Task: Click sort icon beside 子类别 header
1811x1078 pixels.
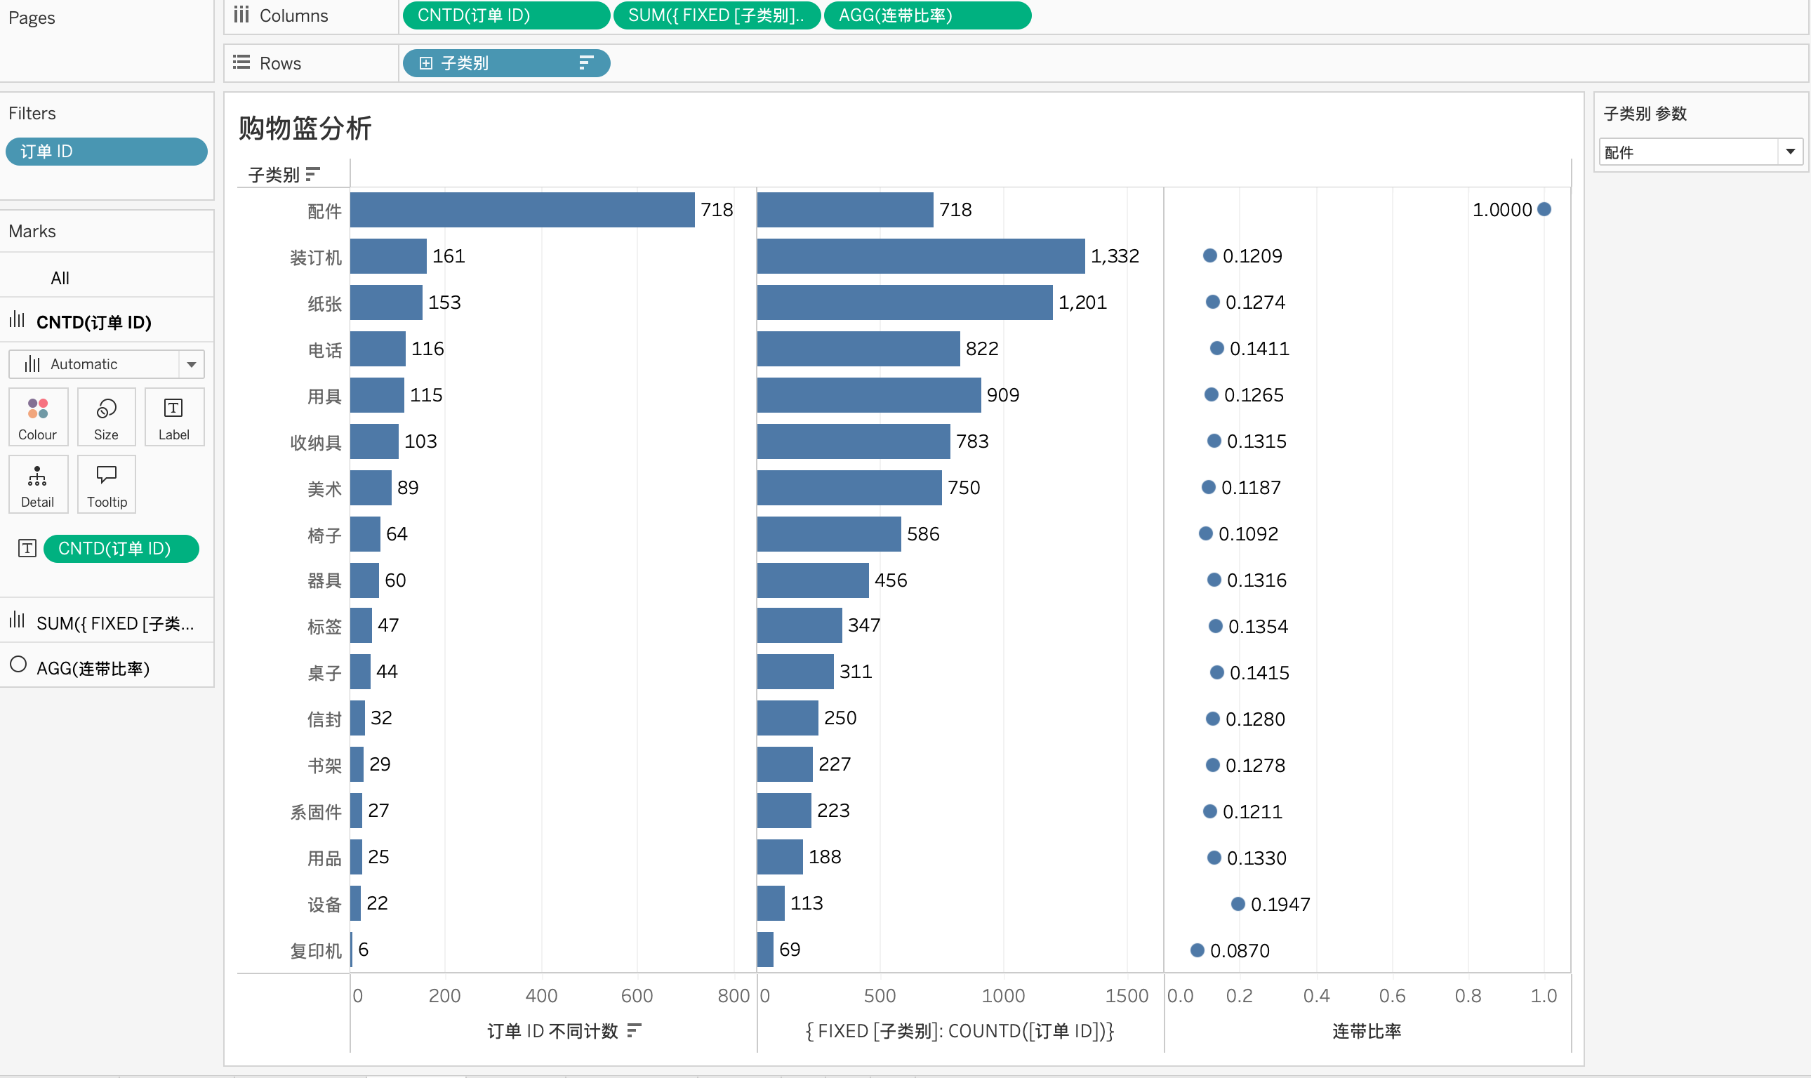Action: point(313,174)
